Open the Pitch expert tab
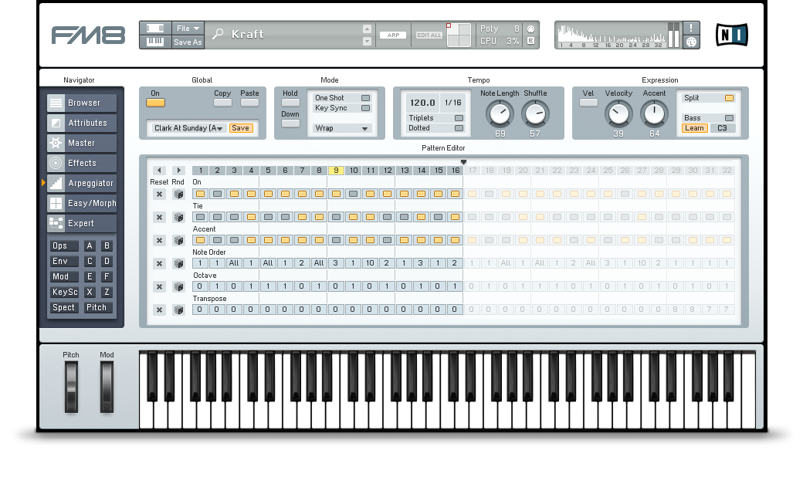Screen dimensions: 803x494 tap(97, 308)
